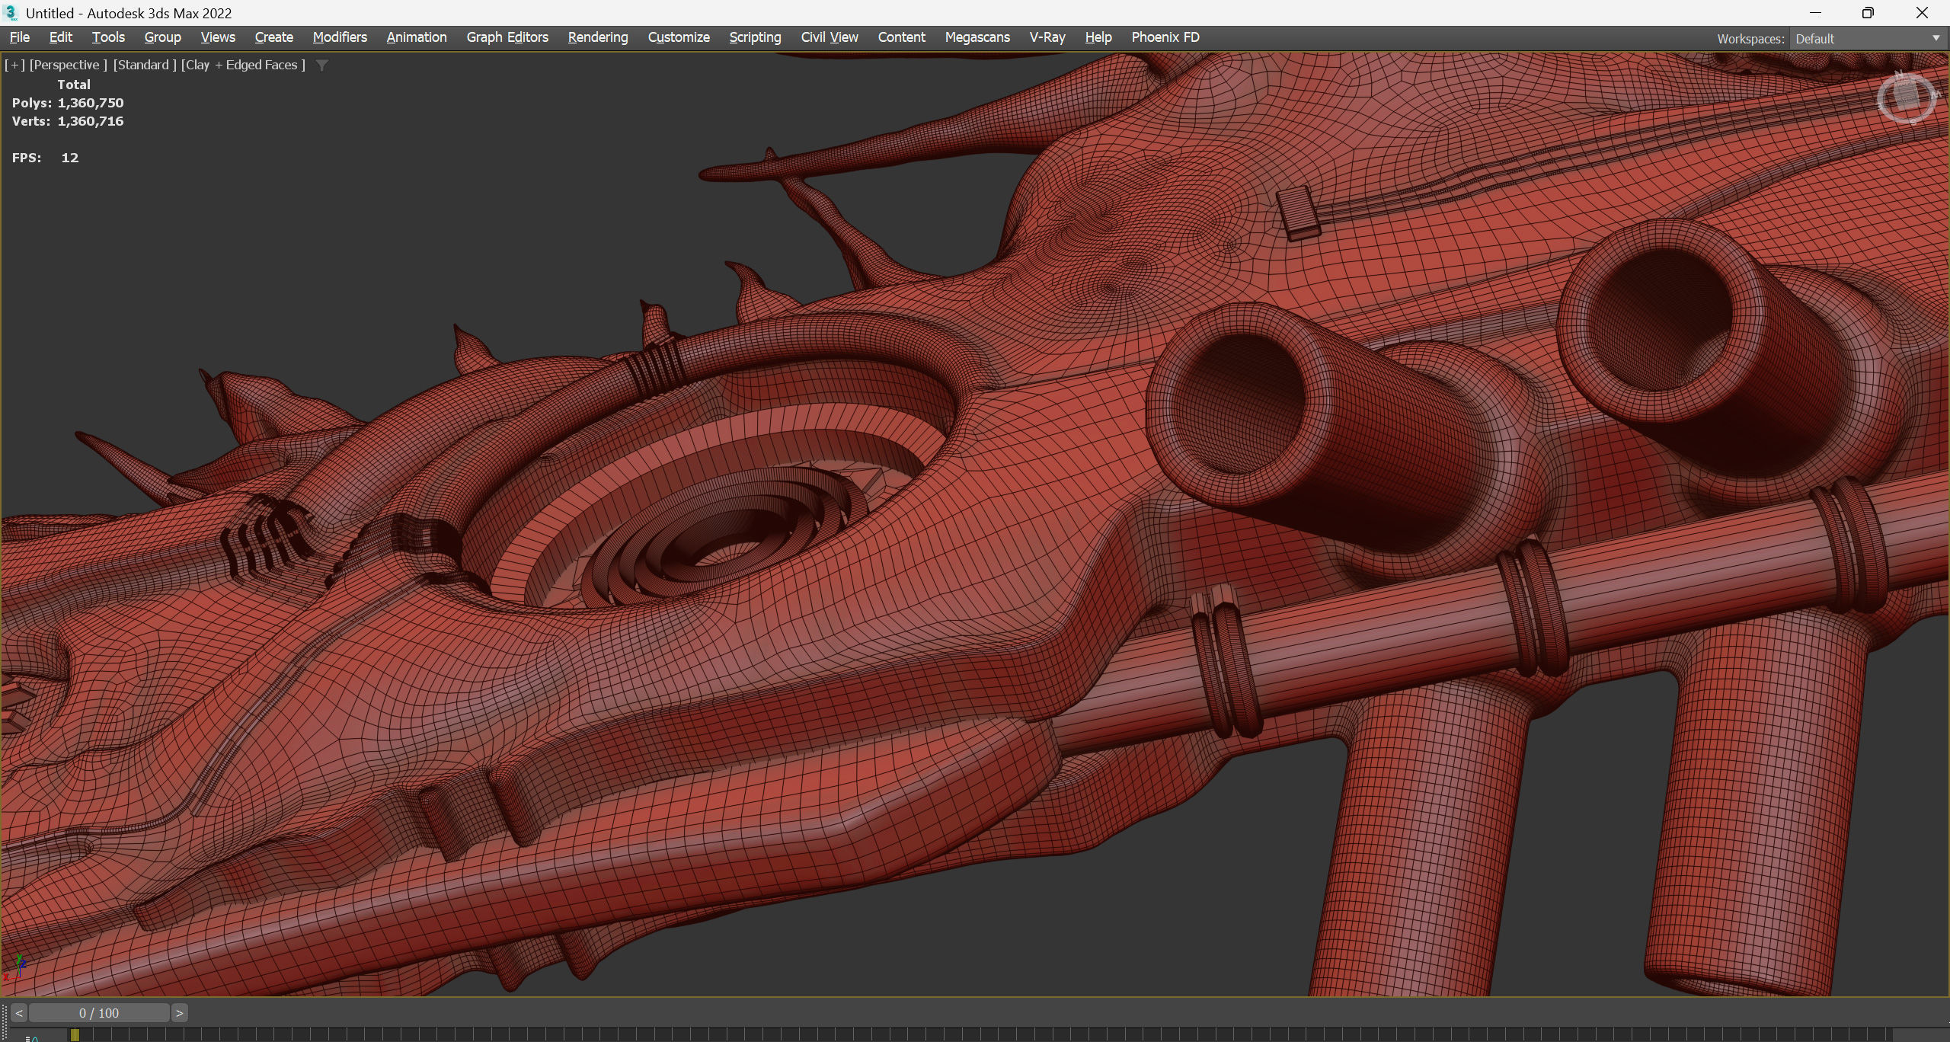Viewport: 1950px width, 1042px height.
Task: Open the Graph Editors menu
Action: 507,37
